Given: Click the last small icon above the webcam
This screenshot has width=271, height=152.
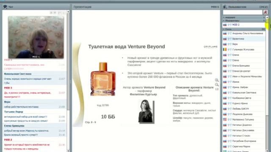Looking at the screenshot, I should [64, 13].
